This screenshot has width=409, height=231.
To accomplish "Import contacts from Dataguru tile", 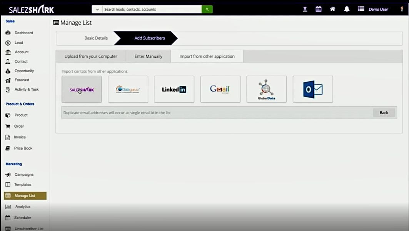I will [x=128, y=89].
